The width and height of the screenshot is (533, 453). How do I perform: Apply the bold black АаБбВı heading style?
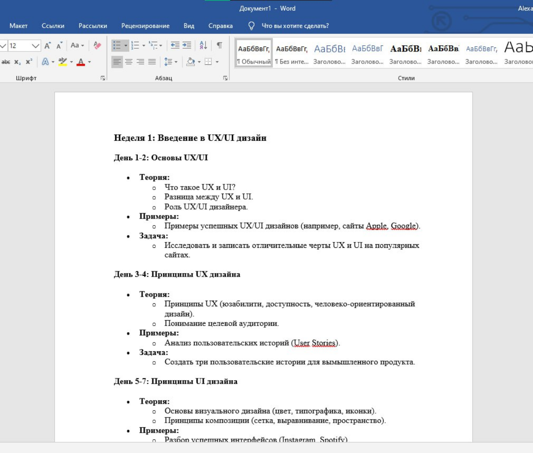click(x=405, y=53)
